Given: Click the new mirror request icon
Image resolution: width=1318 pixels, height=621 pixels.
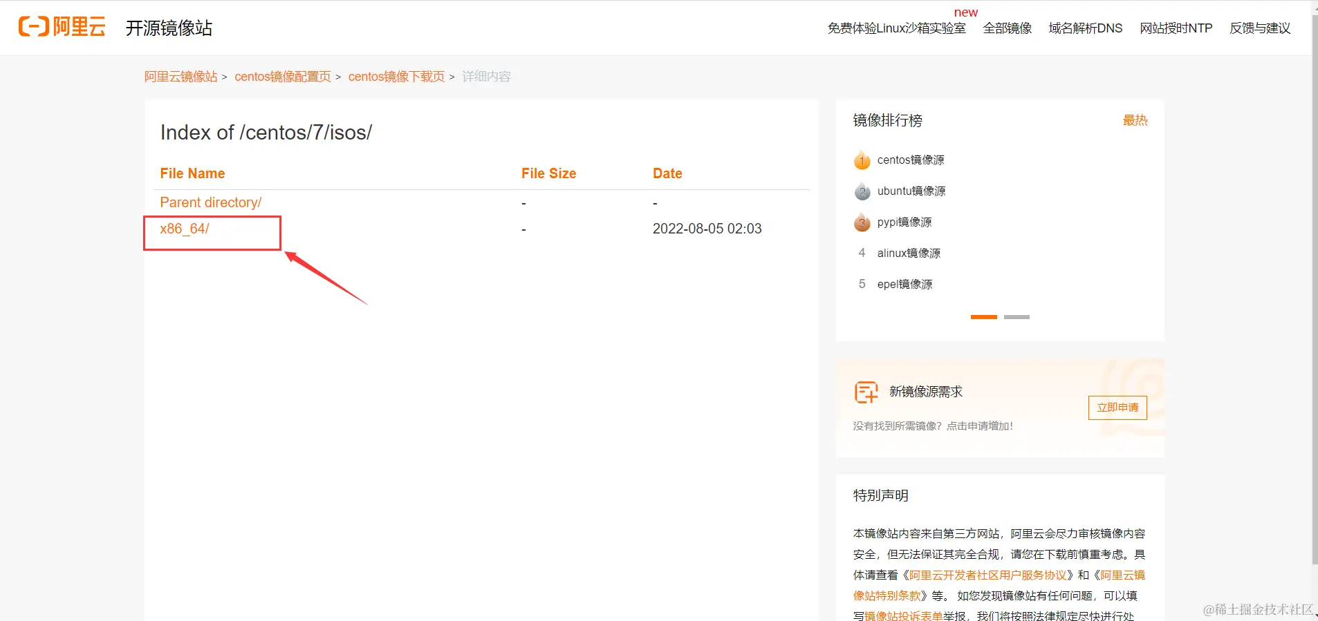Looking at the screenshot, I should (x=866, y=392).
